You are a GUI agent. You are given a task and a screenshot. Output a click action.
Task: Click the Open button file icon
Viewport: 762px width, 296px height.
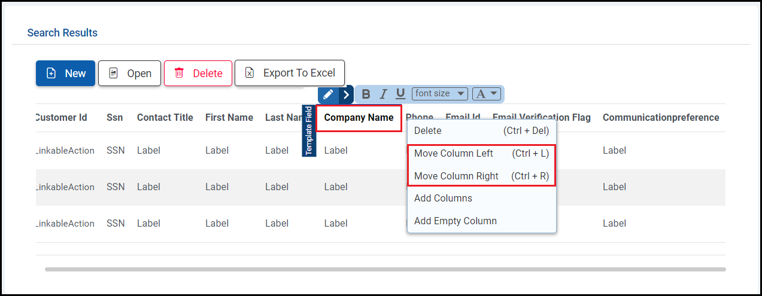point(113,73)
